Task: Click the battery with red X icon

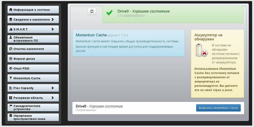Action: (202, 50)
